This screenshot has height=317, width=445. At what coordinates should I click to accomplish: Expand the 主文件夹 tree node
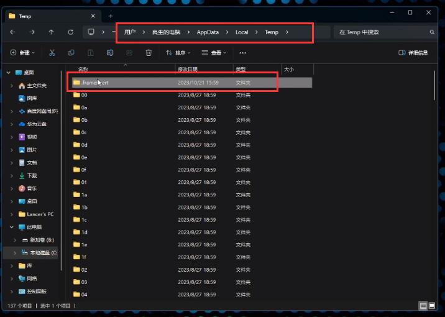click(x=12, y=85)
